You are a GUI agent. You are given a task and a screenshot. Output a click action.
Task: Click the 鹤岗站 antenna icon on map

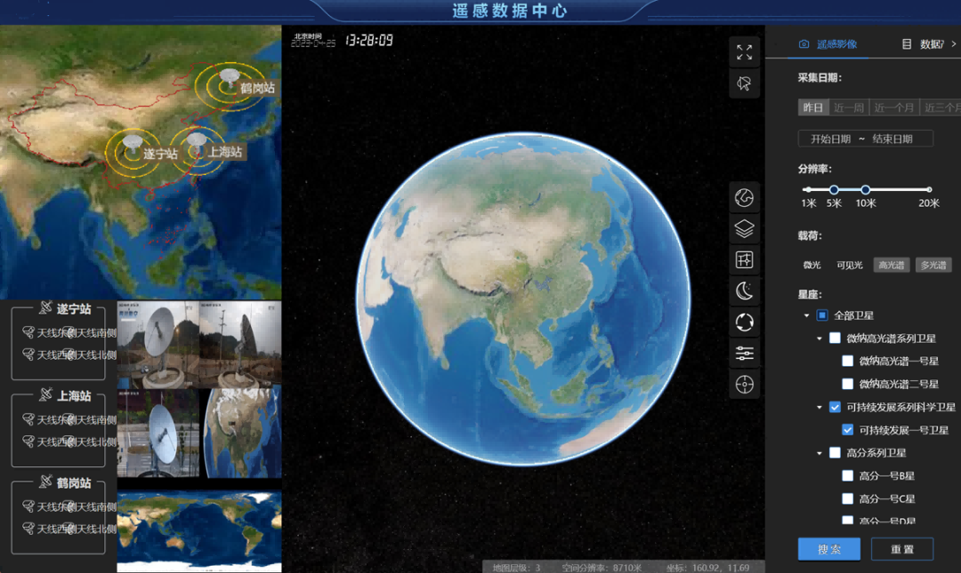229,80
